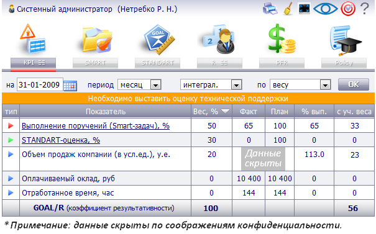Click the printer icon in the top toolbar
The height and width of the screenshot is (234, 376).
(270, 9)
